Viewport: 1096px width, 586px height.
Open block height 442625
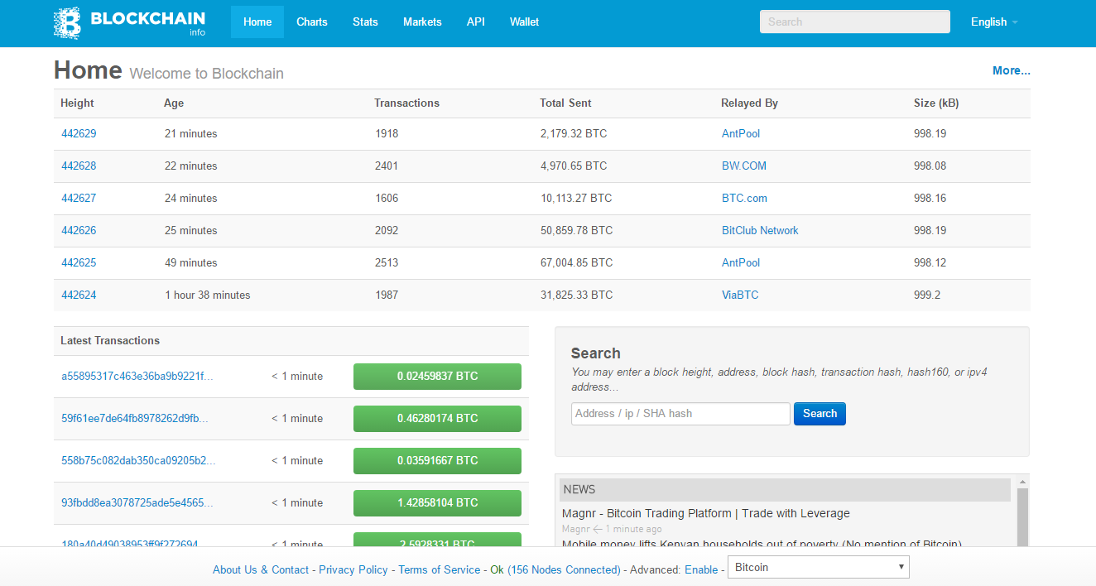[x=79, y=262]
